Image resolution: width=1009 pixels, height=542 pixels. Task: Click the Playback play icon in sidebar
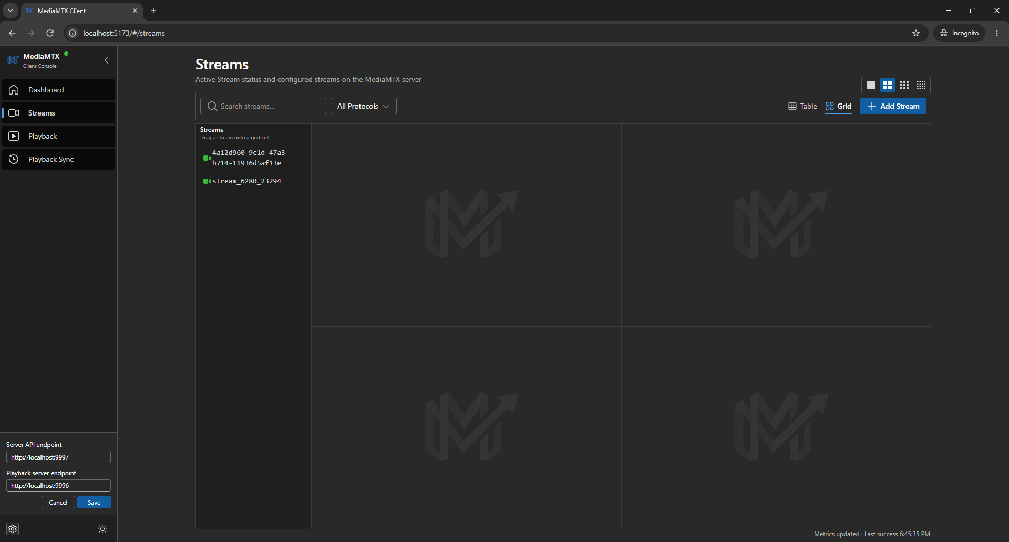(14, 136)
